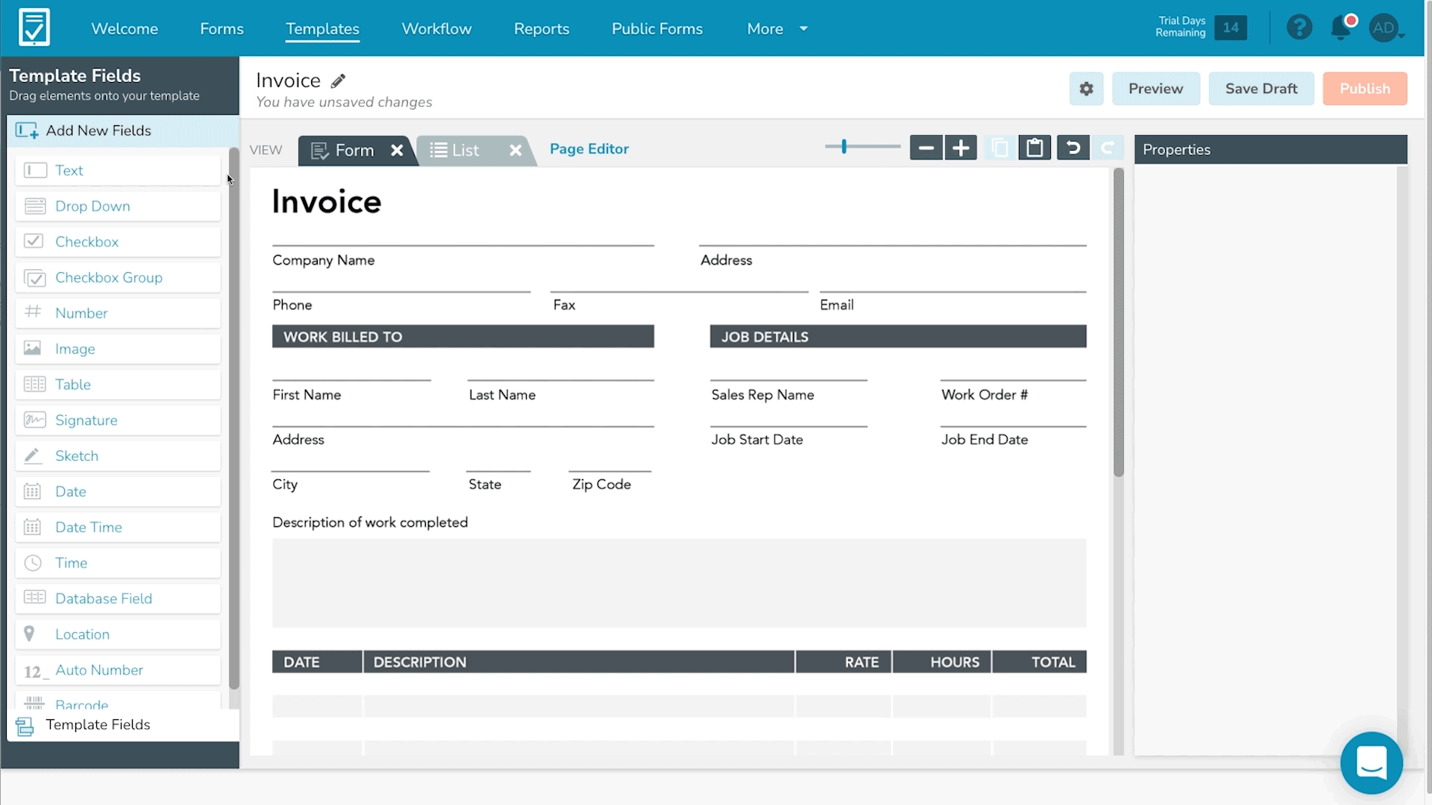Open the chat support bubble
The height and width of the screenshot is (805, 1432).
pos(1371,763)
